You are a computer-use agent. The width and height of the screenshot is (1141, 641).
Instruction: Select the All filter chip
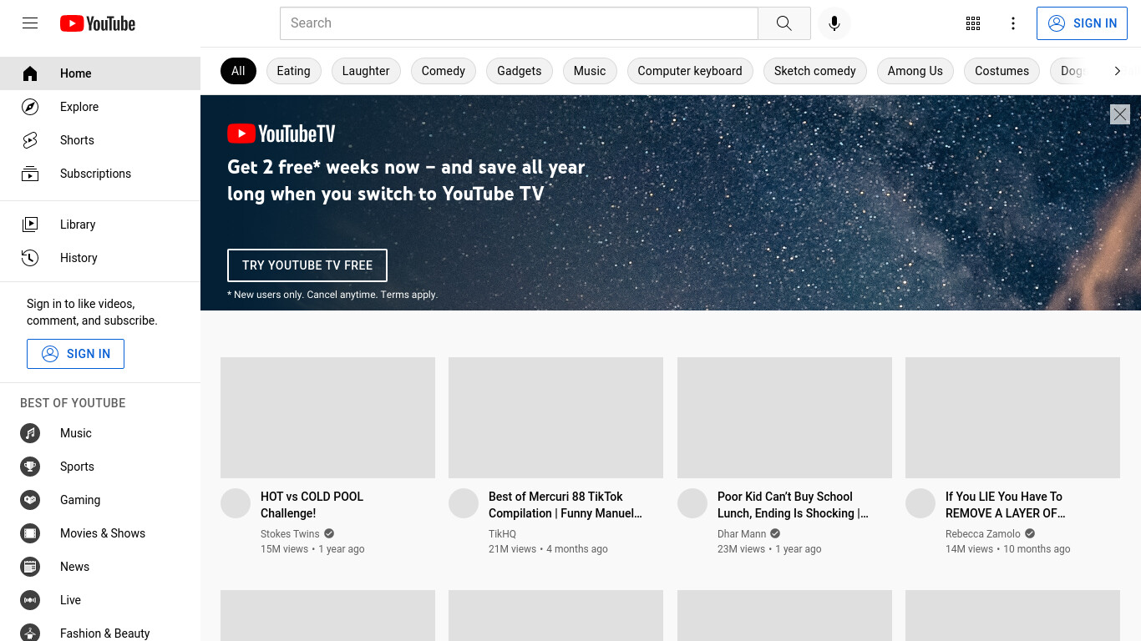(x=238, y=71)
